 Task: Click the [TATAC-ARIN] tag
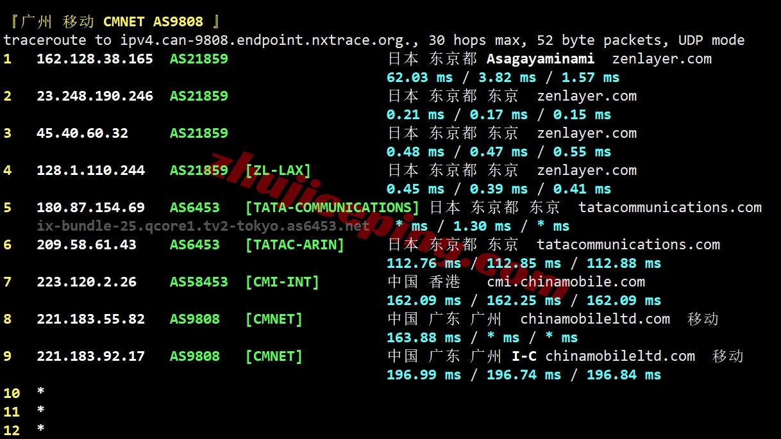coord(295,245)
